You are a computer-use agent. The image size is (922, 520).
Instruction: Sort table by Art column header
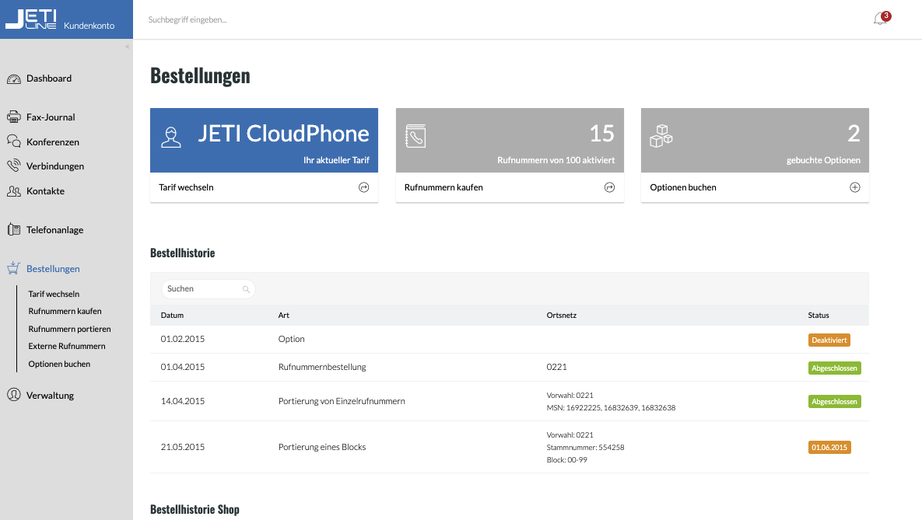[283, 316]
